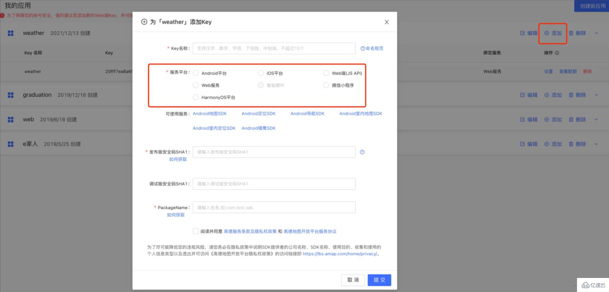Click 删除 for the graduation app
The height and width of the screenshot is (292, 609).
[577, 95]
